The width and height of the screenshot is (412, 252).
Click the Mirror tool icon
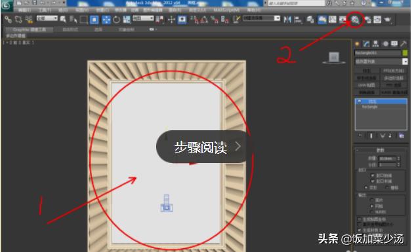click(x=287, y=20)
